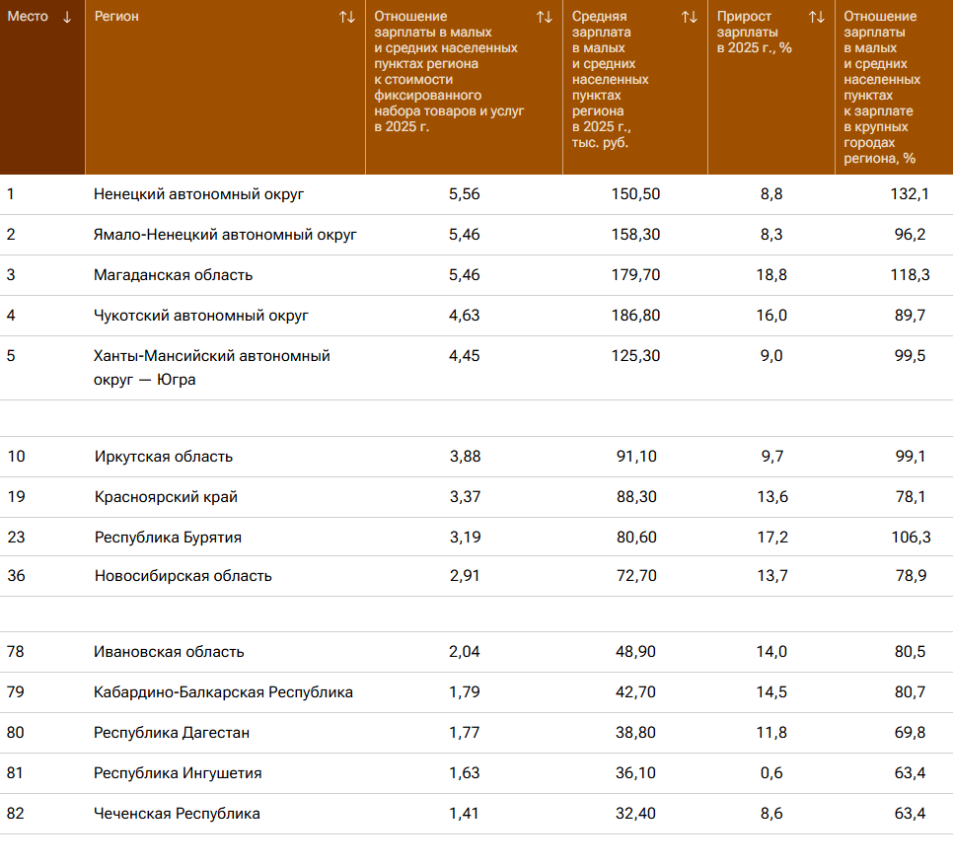Select the Ненецкий автономный округ row name

[199, 194]
